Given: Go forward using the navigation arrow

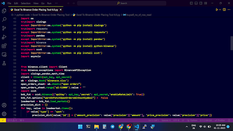Looking at the screenshot, I should pos(73,3).
